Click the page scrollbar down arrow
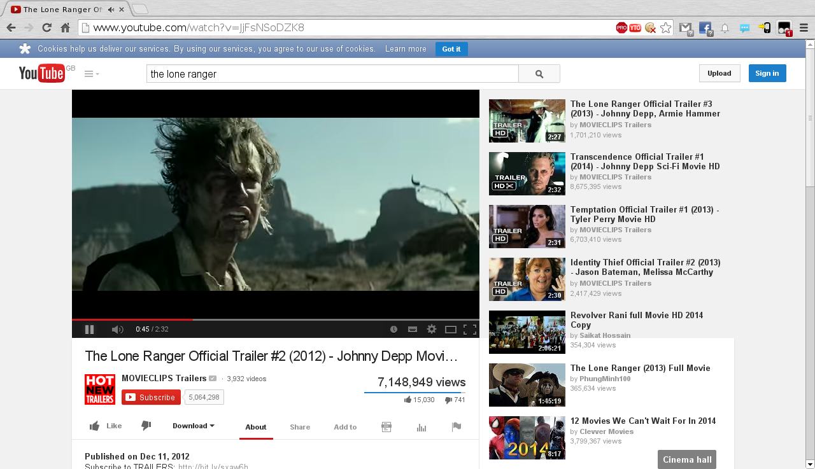The height and width of the screenshot is (469, 815). pyautogui.click(x=810, y=464)
